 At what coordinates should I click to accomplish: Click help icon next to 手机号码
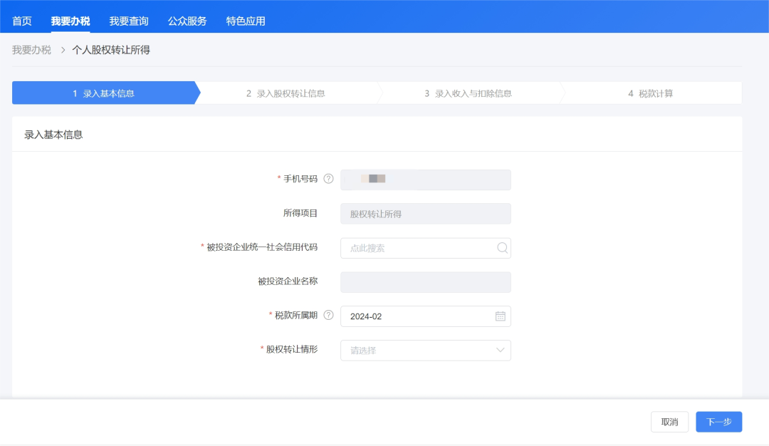coord(328,179)
